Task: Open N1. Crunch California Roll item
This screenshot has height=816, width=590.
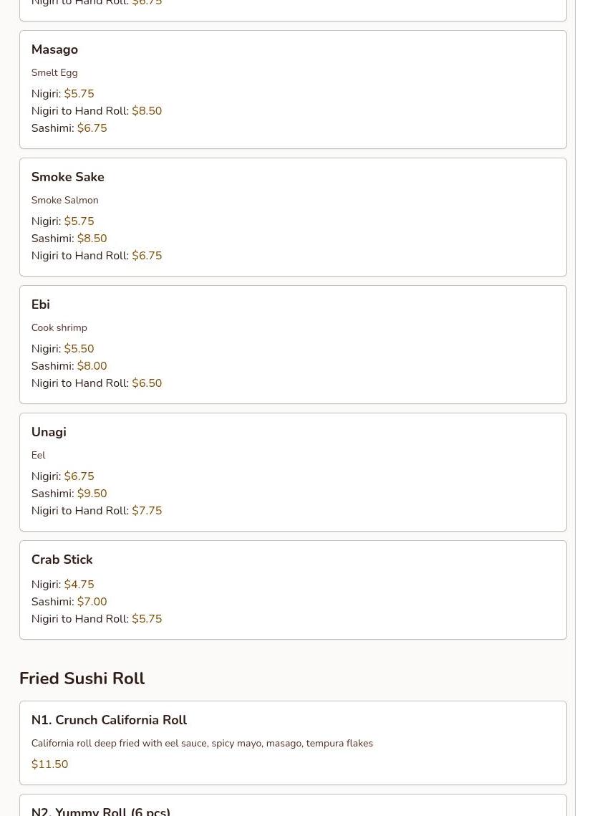Action: (109, 720)
